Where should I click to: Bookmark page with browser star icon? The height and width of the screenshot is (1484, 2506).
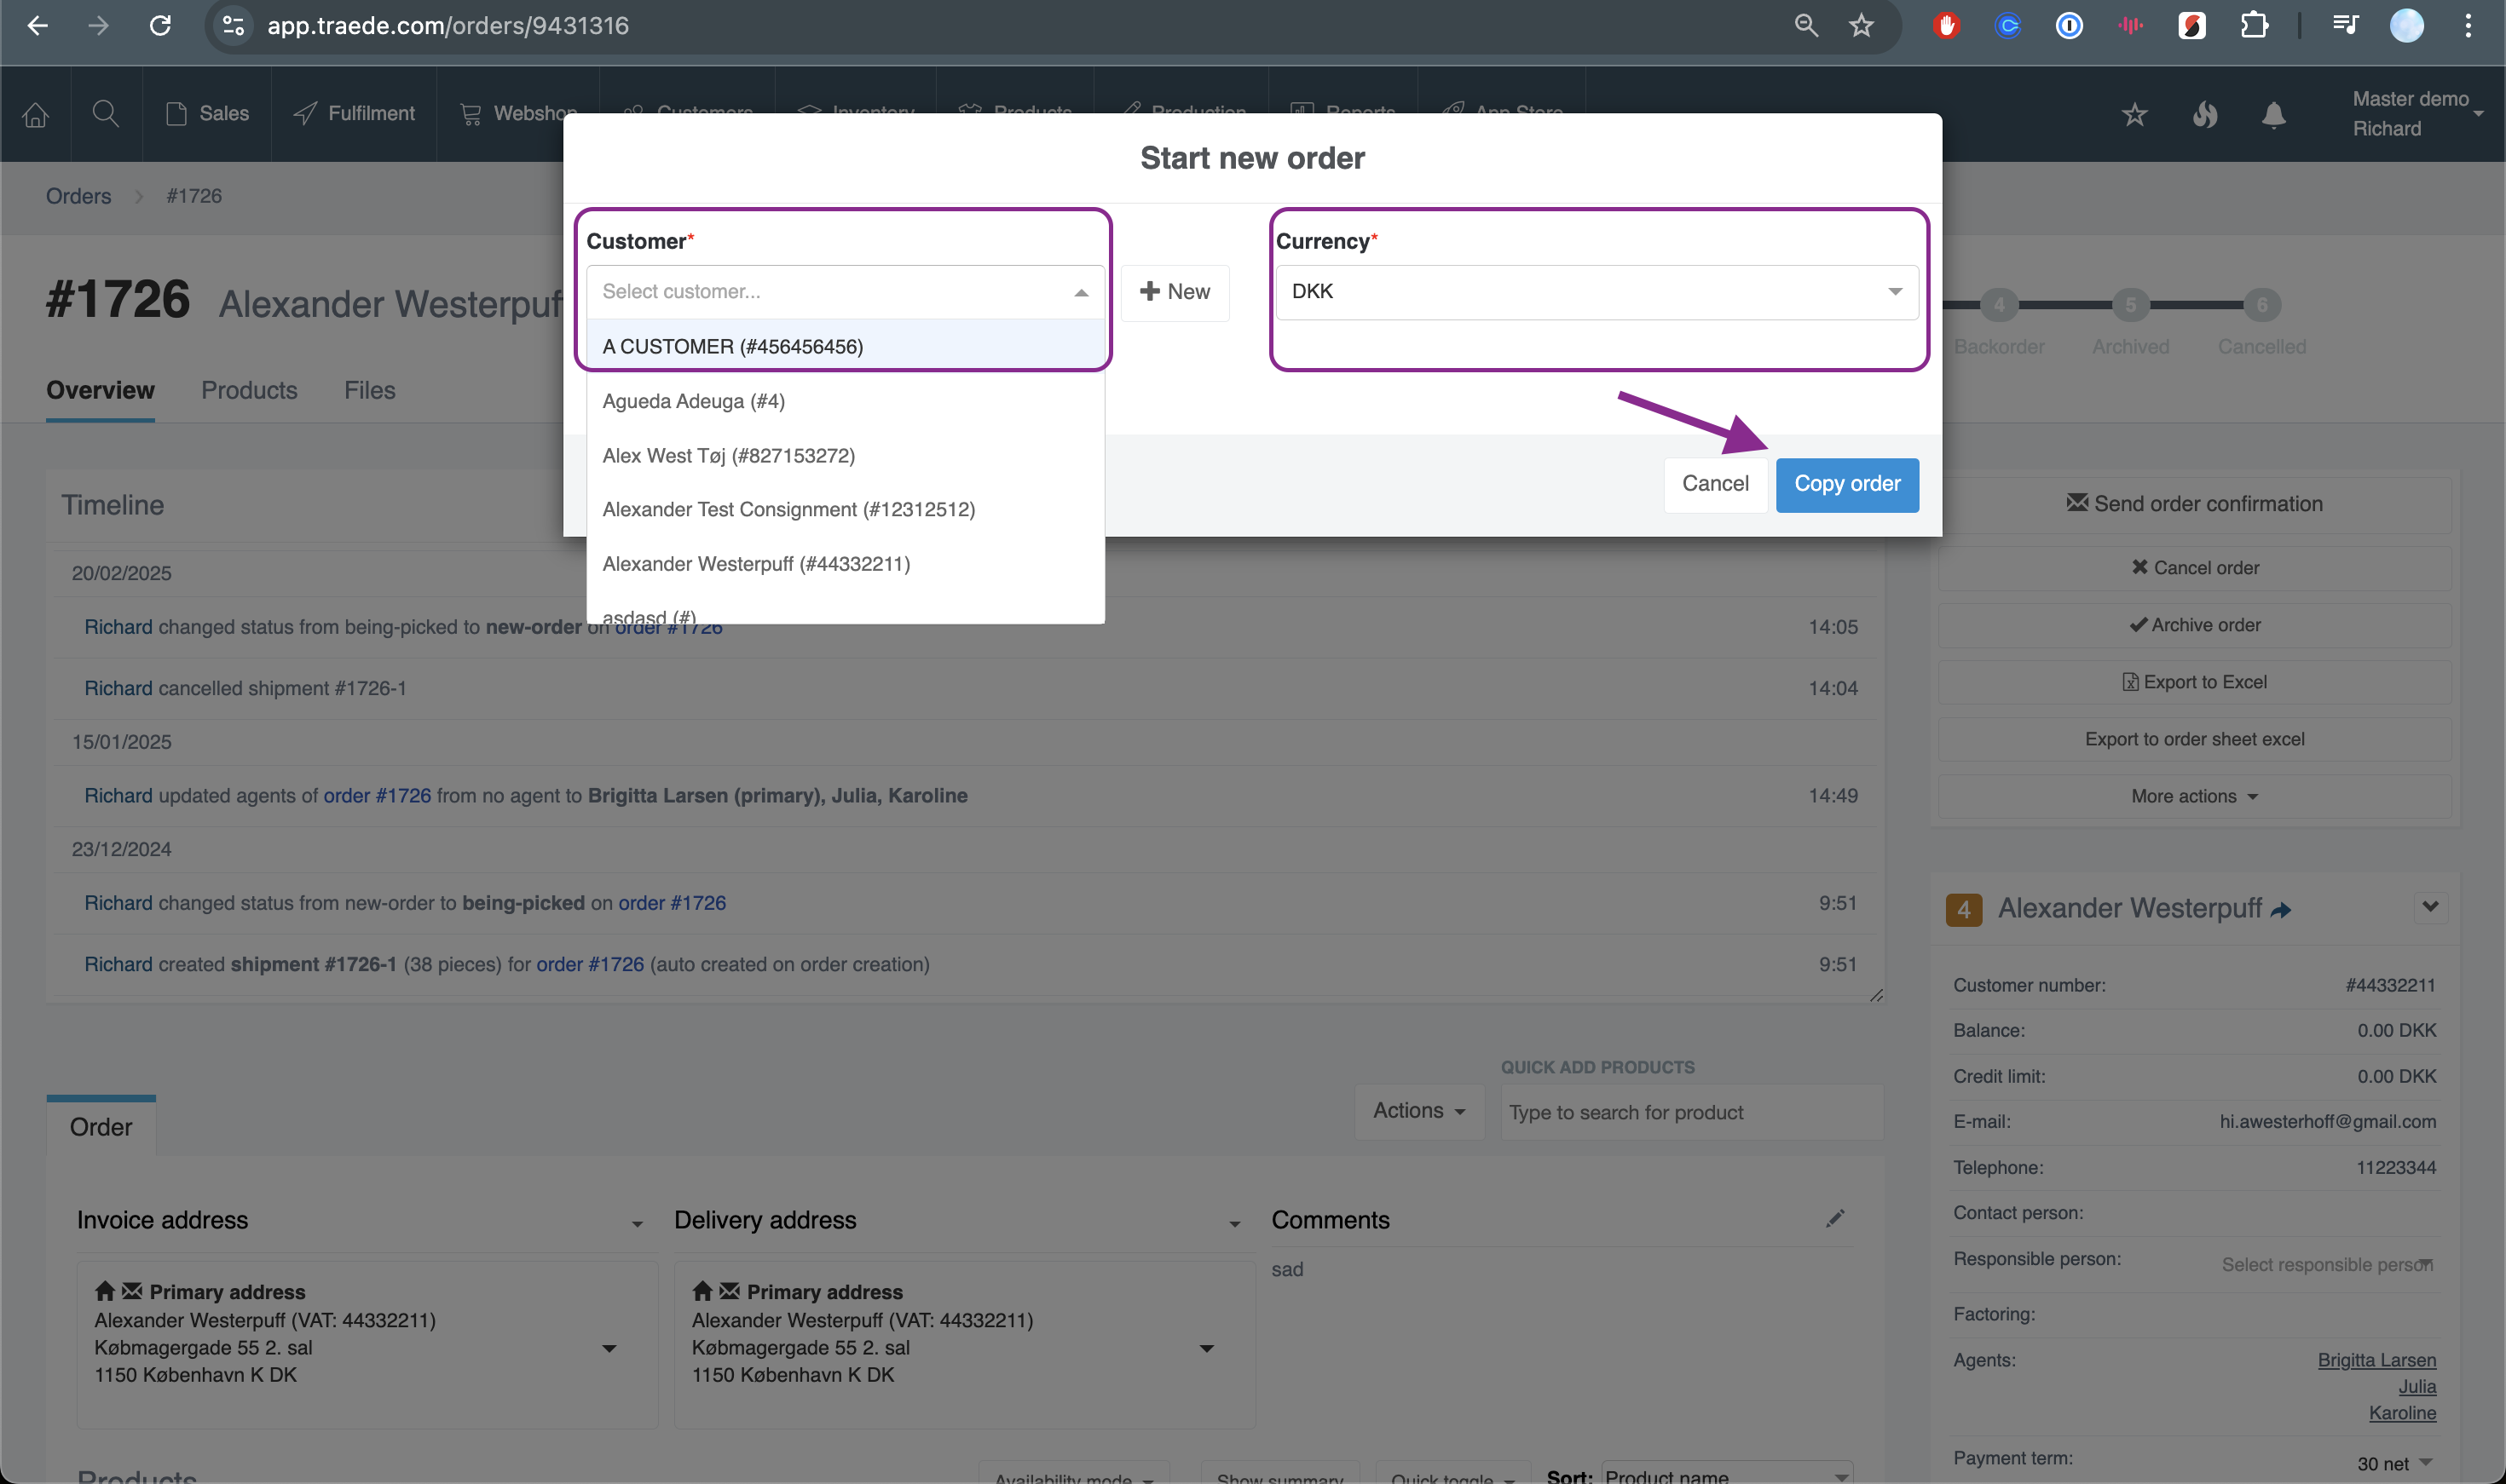click(1861, 26)
